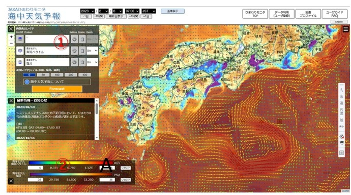Expand the depth dropdown for salinity layer
This screenshot has height=195, width=351.
93,62
